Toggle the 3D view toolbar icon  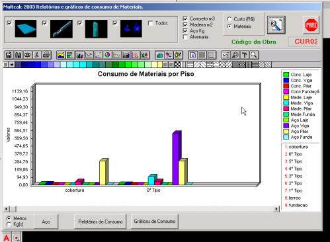(159, 55)
